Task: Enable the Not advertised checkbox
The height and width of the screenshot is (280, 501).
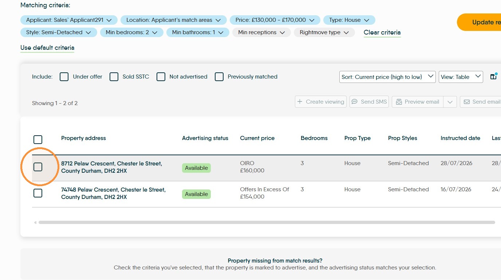Action: click(161, 77)
